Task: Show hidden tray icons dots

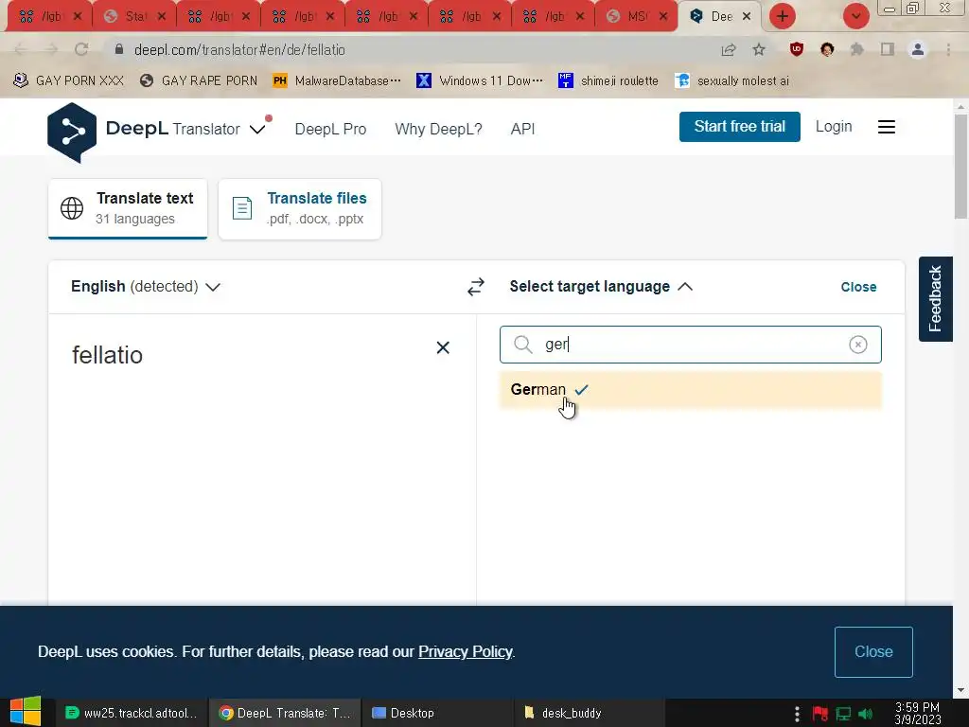Action: coord(797,714)
